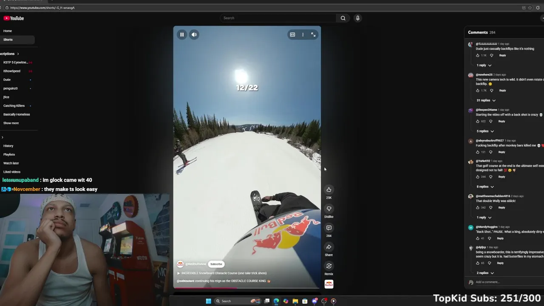The image size is (544, 306).
Task: Open the Red Bull sound thumbnail
Action: coord(329,284)
